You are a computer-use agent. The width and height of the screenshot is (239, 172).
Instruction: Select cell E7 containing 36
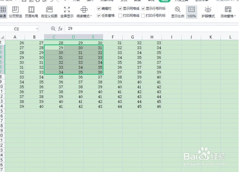tap(93, 72)
